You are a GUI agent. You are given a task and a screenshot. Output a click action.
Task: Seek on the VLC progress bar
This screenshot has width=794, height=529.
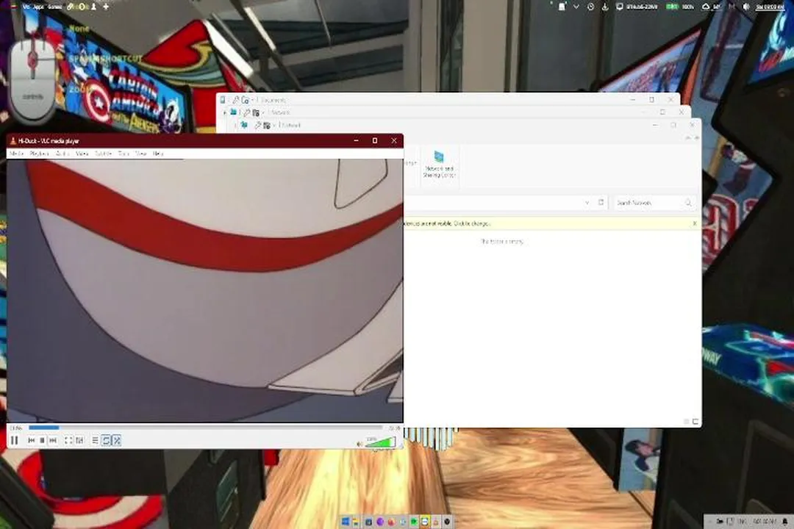tap(205, 428)
